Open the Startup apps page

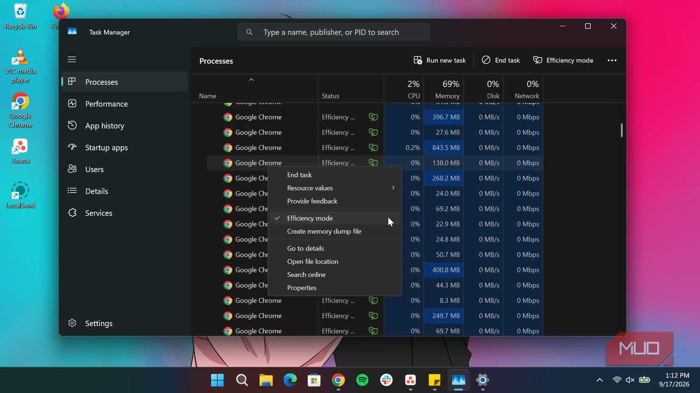124,147
